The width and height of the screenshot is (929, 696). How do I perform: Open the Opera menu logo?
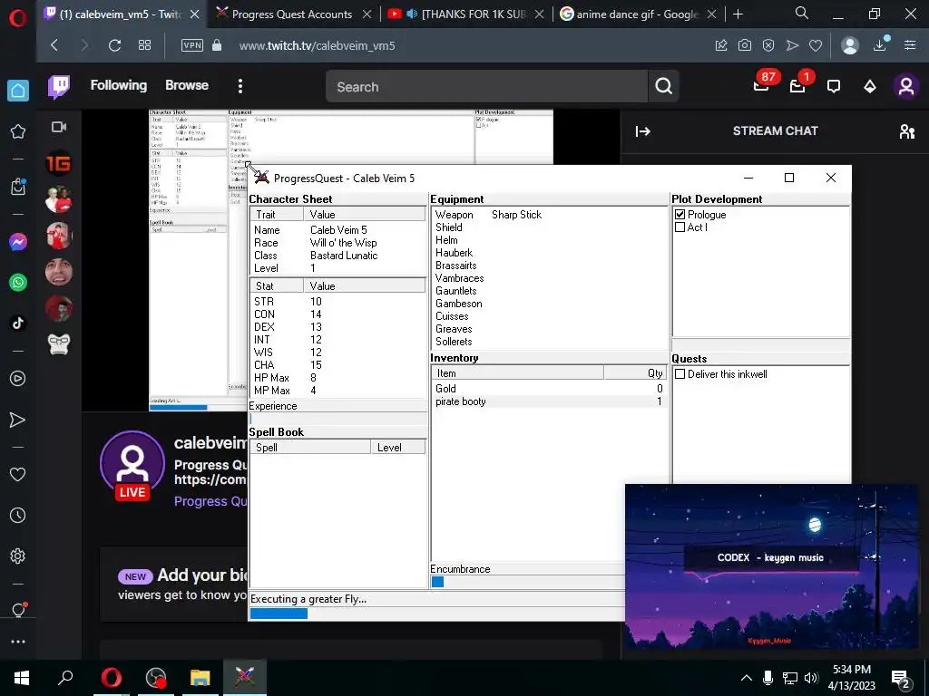click(18, 18)
